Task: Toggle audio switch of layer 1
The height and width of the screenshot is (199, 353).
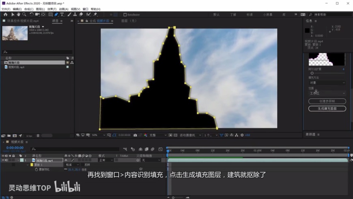Action: [x=7, y=160]
